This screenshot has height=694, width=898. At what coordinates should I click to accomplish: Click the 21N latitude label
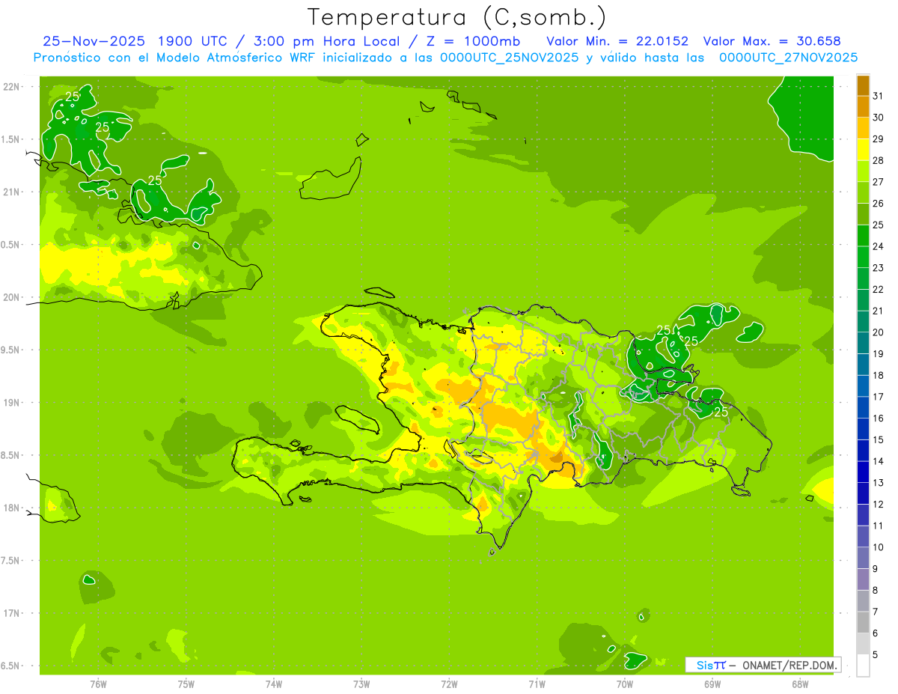11,192
